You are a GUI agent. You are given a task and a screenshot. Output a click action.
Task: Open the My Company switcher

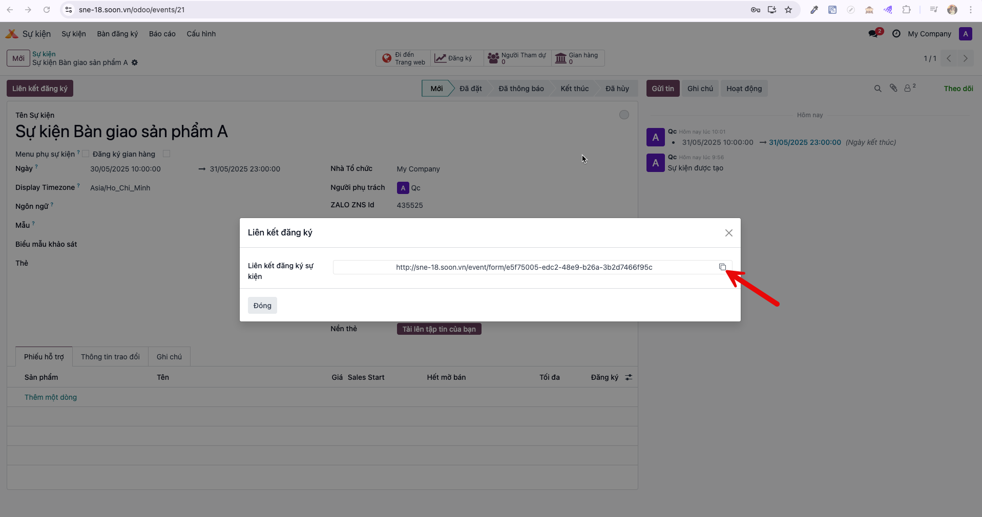(x=929, y=34)
